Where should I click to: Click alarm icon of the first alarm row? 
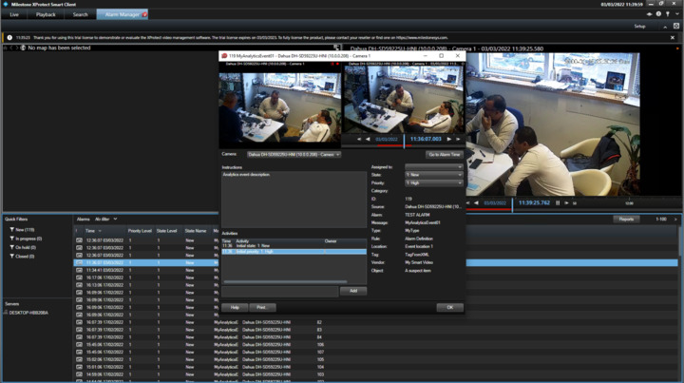coord(79,240)
